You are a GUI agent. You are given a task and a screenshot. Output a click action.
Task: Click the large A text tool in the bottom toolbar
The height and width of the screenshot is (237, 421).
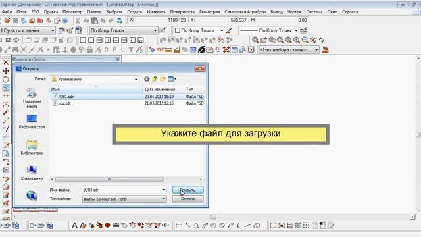[x=74, y=225]
